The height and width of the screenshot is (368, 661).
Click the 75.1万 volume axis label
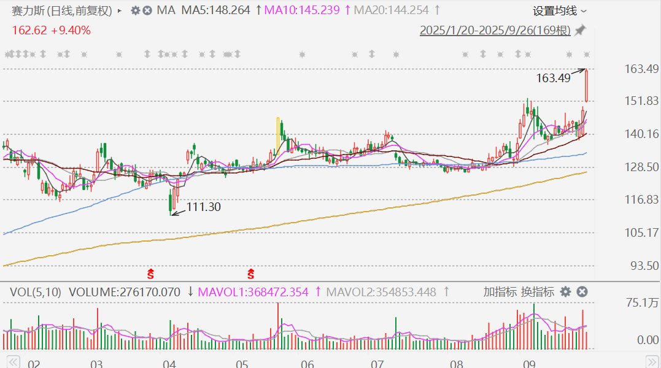642,302
